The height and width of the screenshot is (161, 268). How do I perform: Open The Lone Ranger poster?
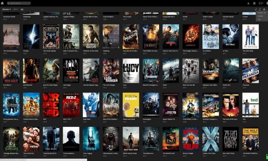pyautogui.click(x=111, y=71)
